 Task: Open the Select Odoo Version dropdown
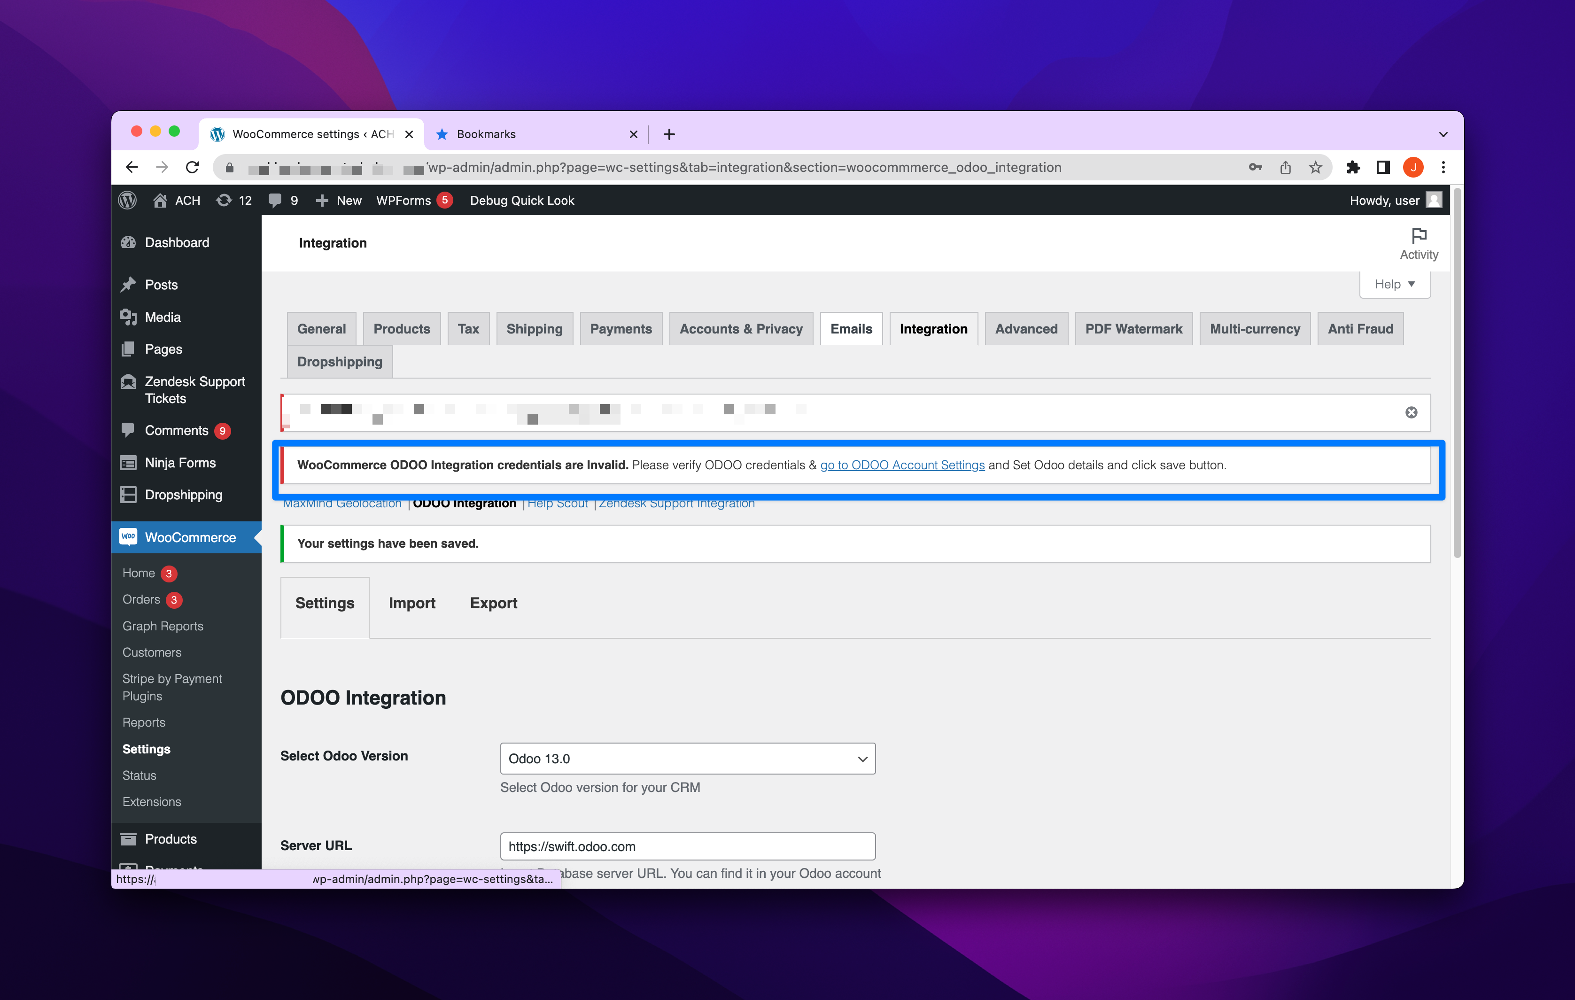(x=687, y=759)
